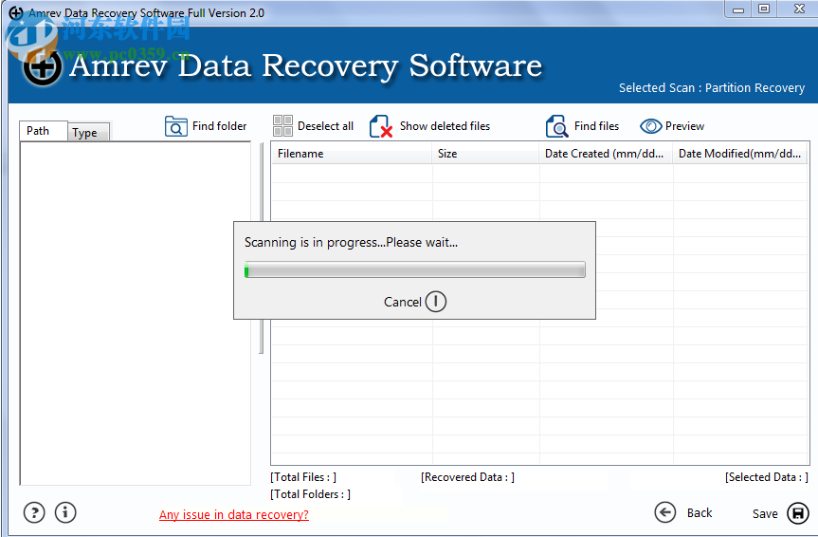Image resolution: width=818 pixels, height=537 pixels.
Task: Open the help question mark icon
Action: 34,512
